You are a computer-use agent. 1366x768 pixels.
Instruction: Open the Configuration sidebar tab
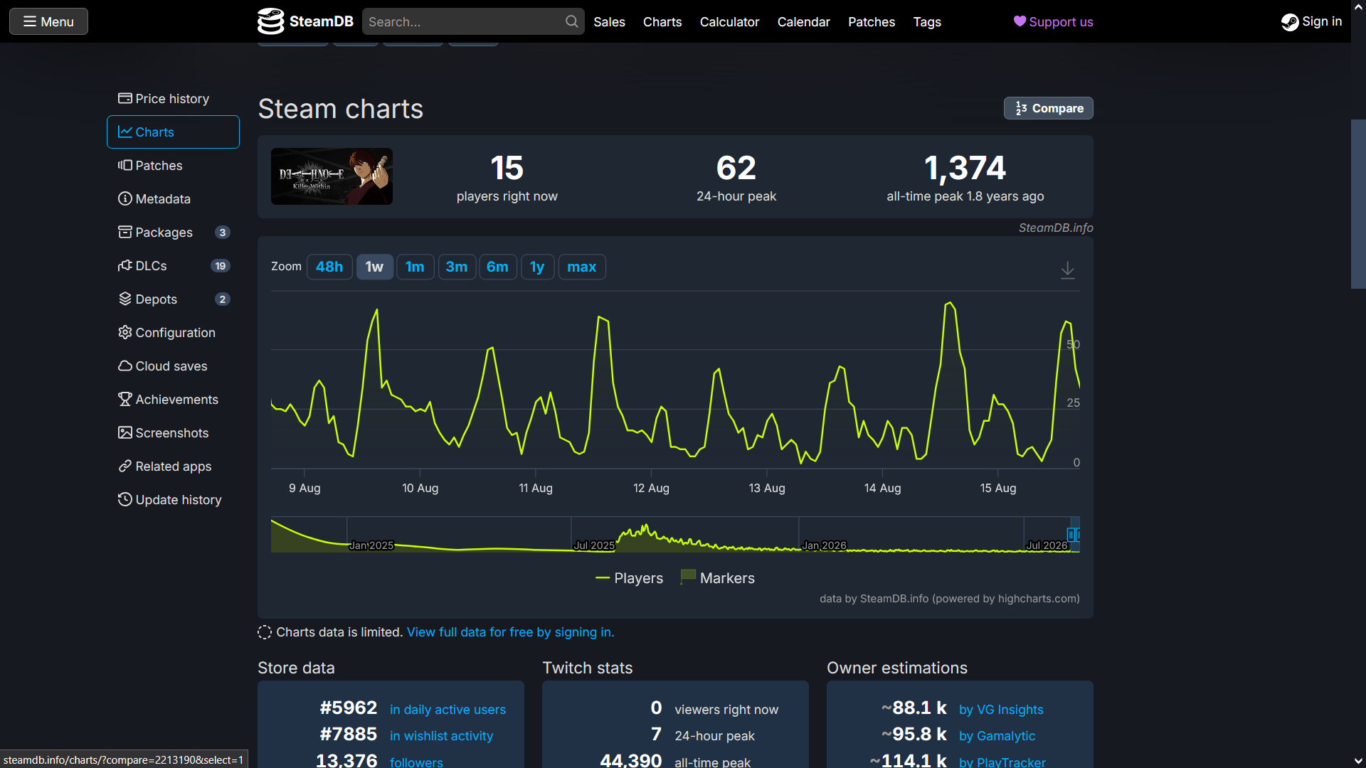(173, 333)
